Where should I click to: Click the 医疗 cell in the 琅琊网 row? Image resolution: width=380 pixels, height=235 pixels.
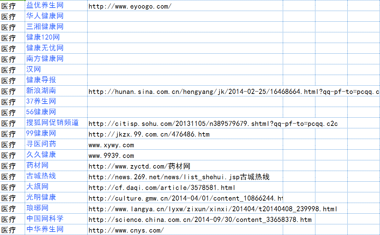tap(12, 208)
